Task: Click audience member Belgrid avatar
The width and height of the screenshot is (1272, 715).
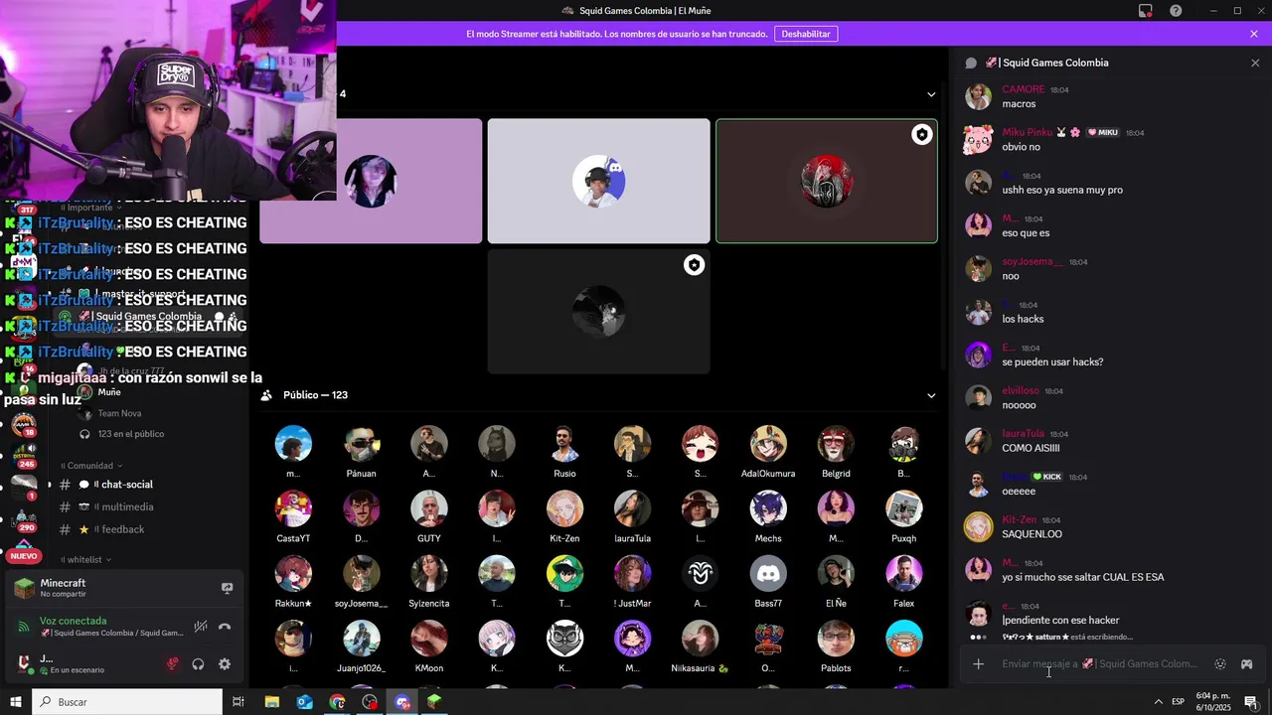Action: click(836, 444)
